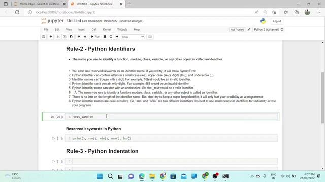Click the pencil edit mode icon
This screenshot has width=325, height=182.
[249, 30]
